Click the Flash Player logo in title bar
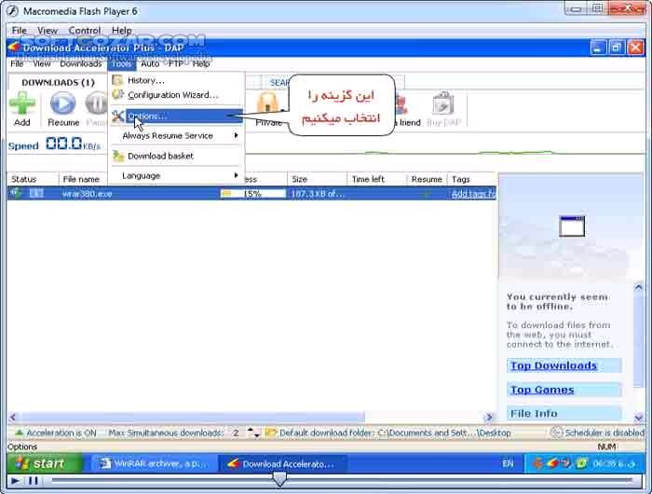The height and width of the screenshot is (494, 652). (12, 11)
